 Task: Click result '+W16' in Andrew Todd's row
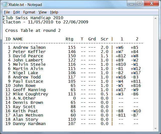[121, 77]
